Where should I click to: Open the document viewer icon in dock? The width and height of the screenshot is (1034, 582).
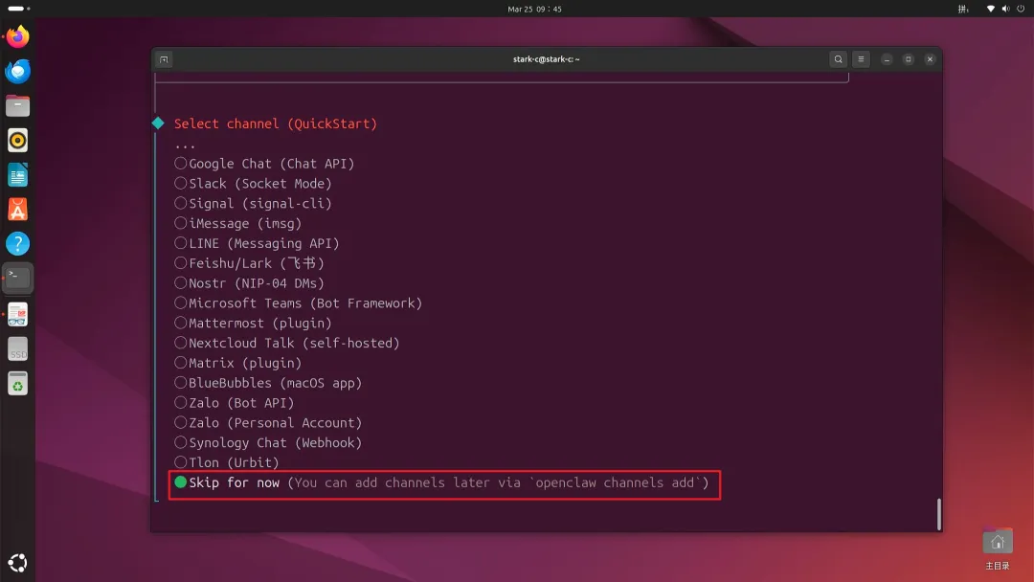coord(18,314)
